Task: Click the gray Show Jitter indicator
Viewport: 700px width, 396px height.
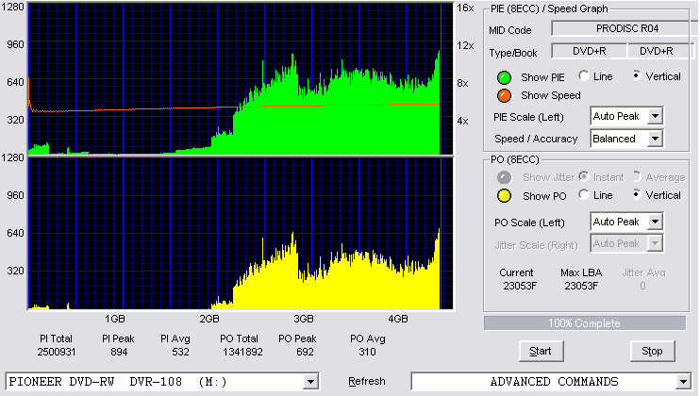Action: click(x=504, y=177)
